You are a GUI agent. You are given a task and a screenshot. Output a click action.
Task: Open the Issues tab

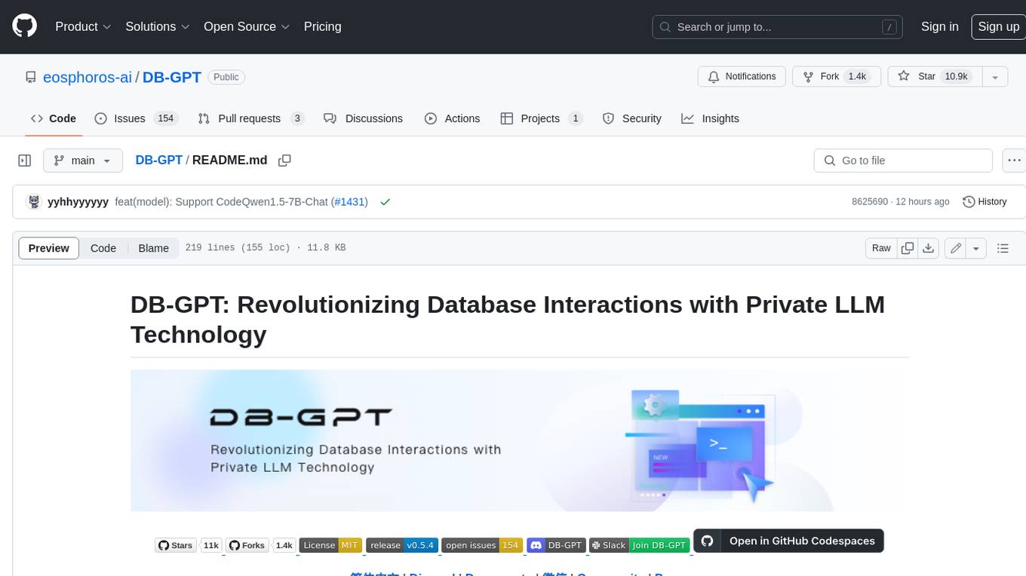[x=136, y=118]
